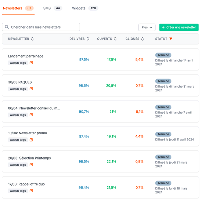Click Terminé badge for 30/03 PAQUES
202x201 pixels.
point(163,81)
